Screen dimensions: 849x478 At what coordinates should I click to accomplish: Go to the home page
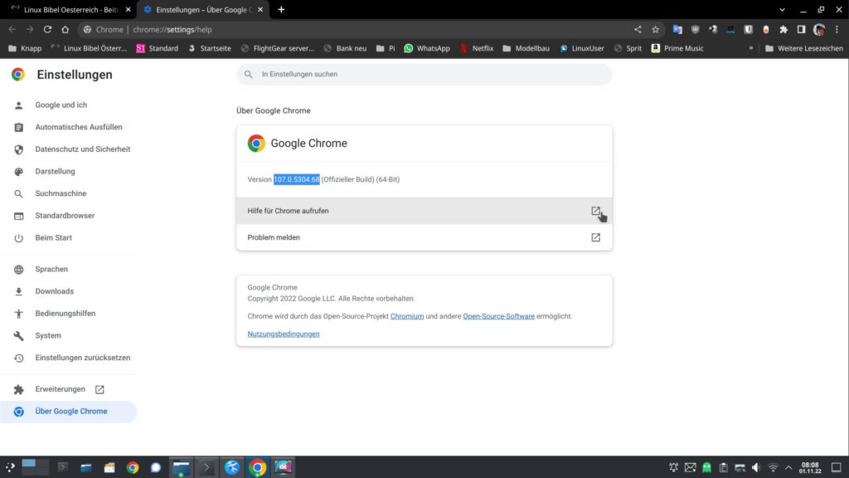tap(65, 29)
